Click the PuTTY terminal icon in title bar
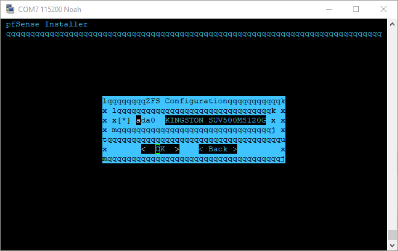 10,9
